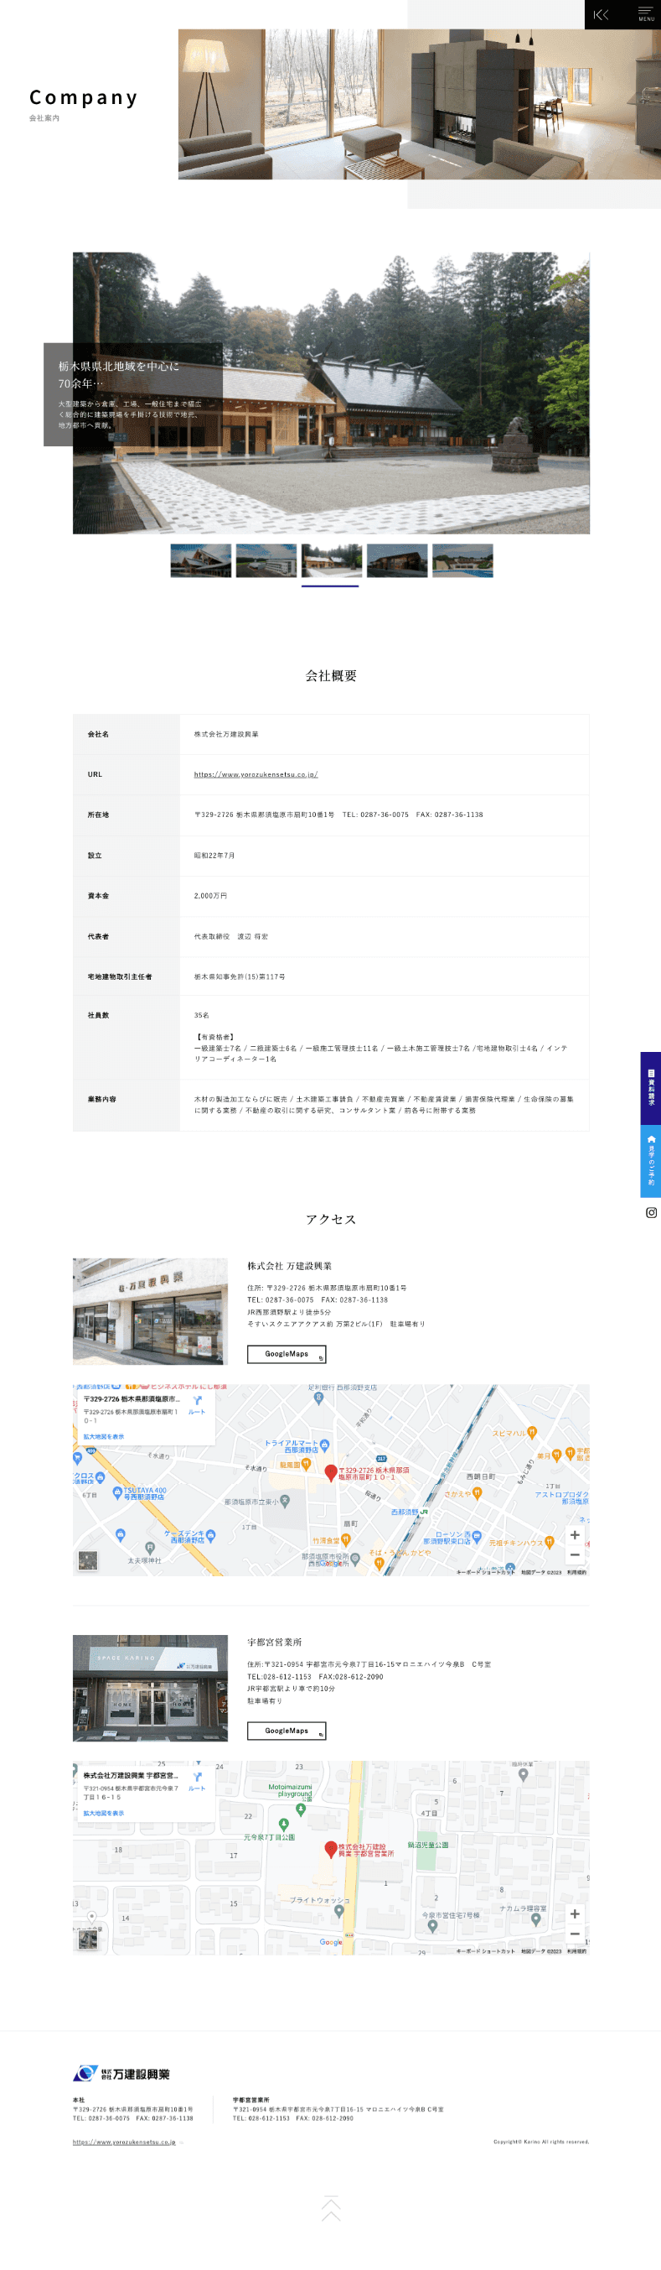The image size is (661, 2270).
Task: Open the MENU hamburger icon
Action: pyautogui.click(x=645, y=13)
